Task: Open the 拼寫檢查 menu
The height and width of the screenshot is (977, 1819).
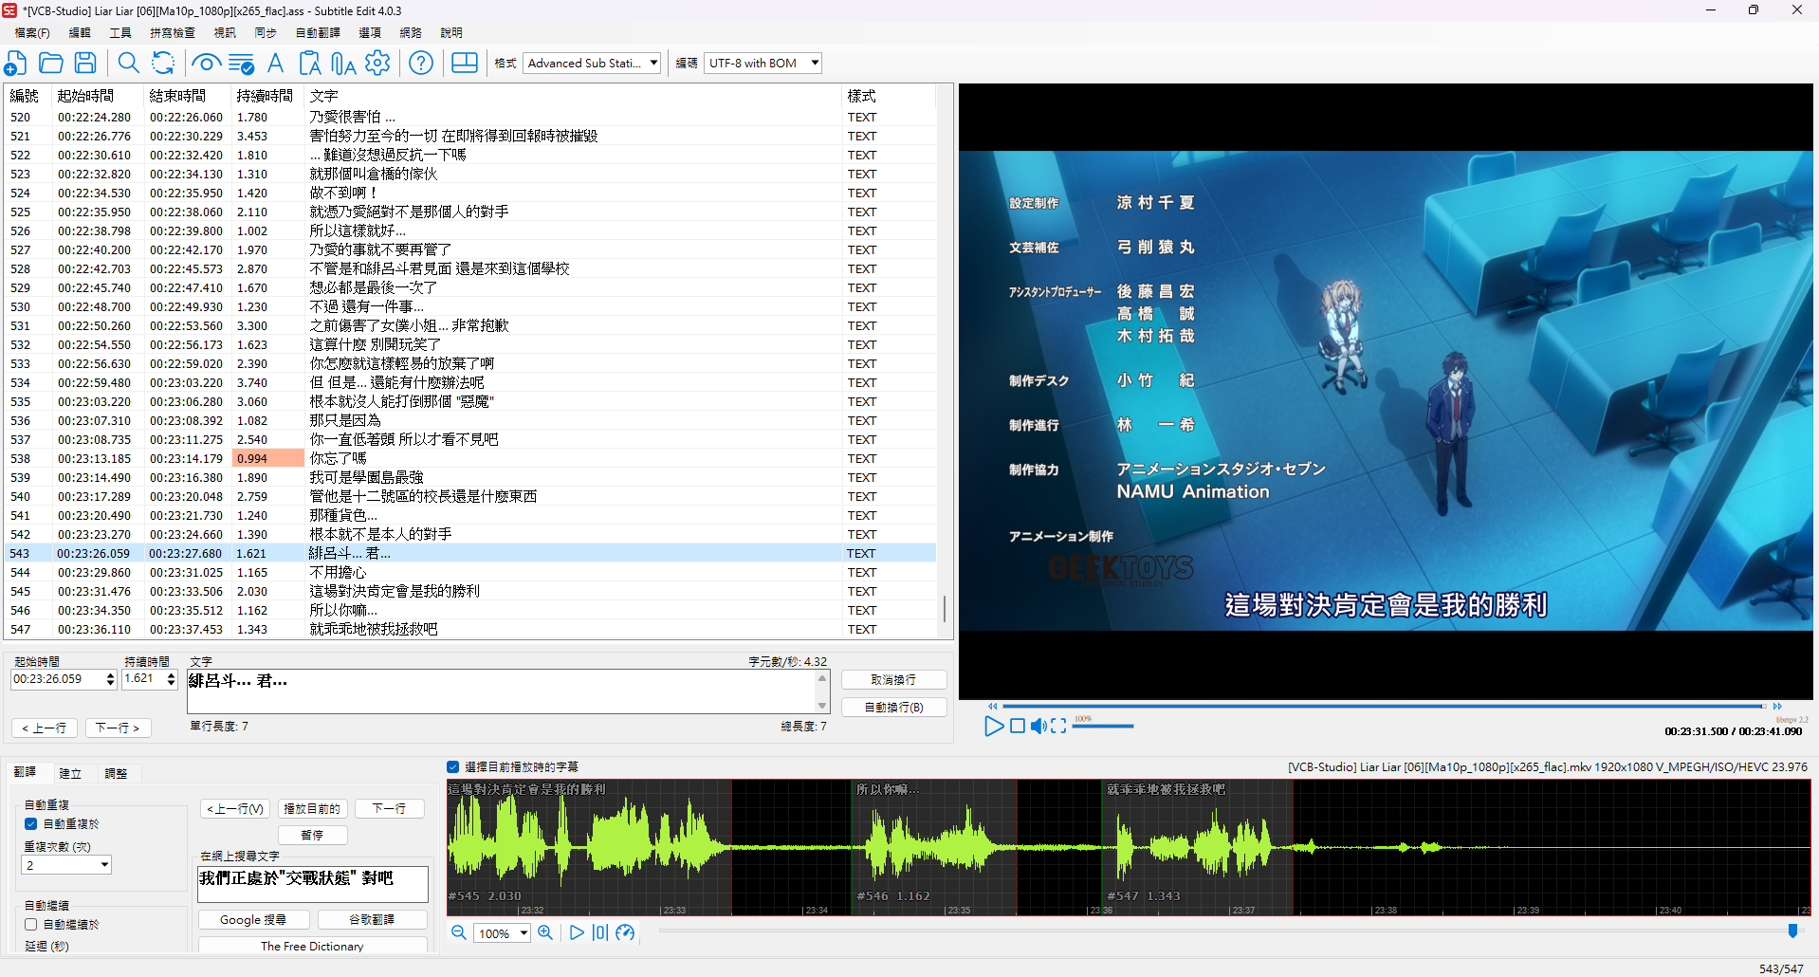Action: pyautogui.click(x=173, y=33)
